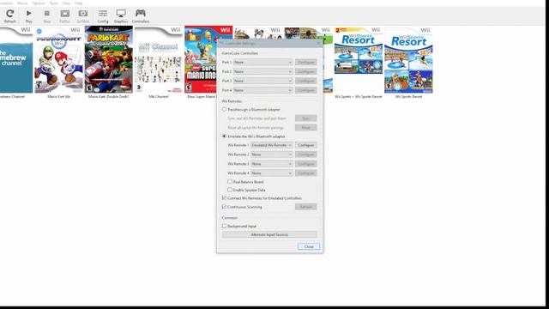Click the Stop toolbar icon
Viewport: 549px width, 309px height.
pos(47,15)
